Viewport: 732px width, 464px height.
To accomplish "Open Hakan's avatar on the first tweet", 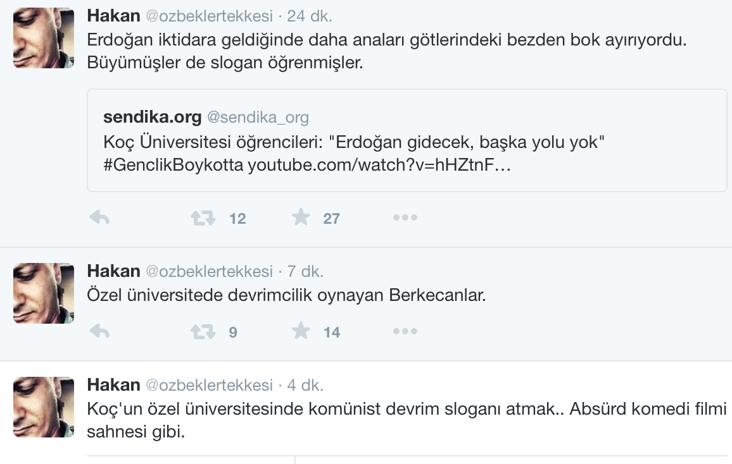I will point(44,38).
